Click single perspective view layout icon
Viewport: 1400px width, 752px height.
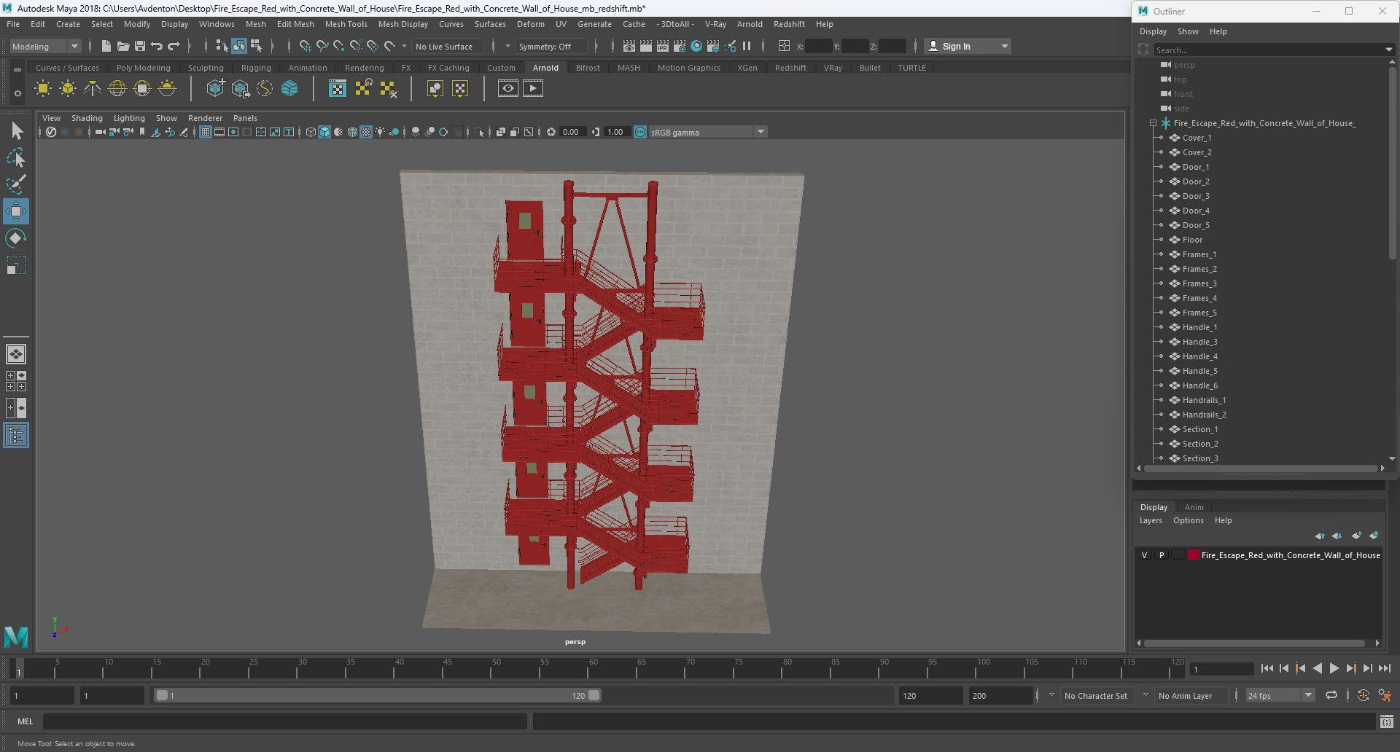(x=16, y=354)
